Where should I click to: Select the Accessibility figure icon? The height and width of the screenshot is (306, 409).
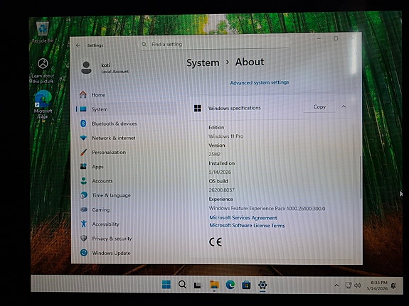point(83,224)
